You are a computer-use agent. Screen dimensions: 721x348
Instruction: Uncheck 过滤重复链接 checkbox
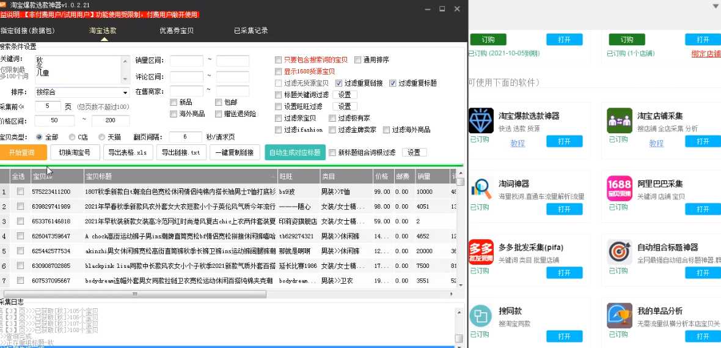339,83
